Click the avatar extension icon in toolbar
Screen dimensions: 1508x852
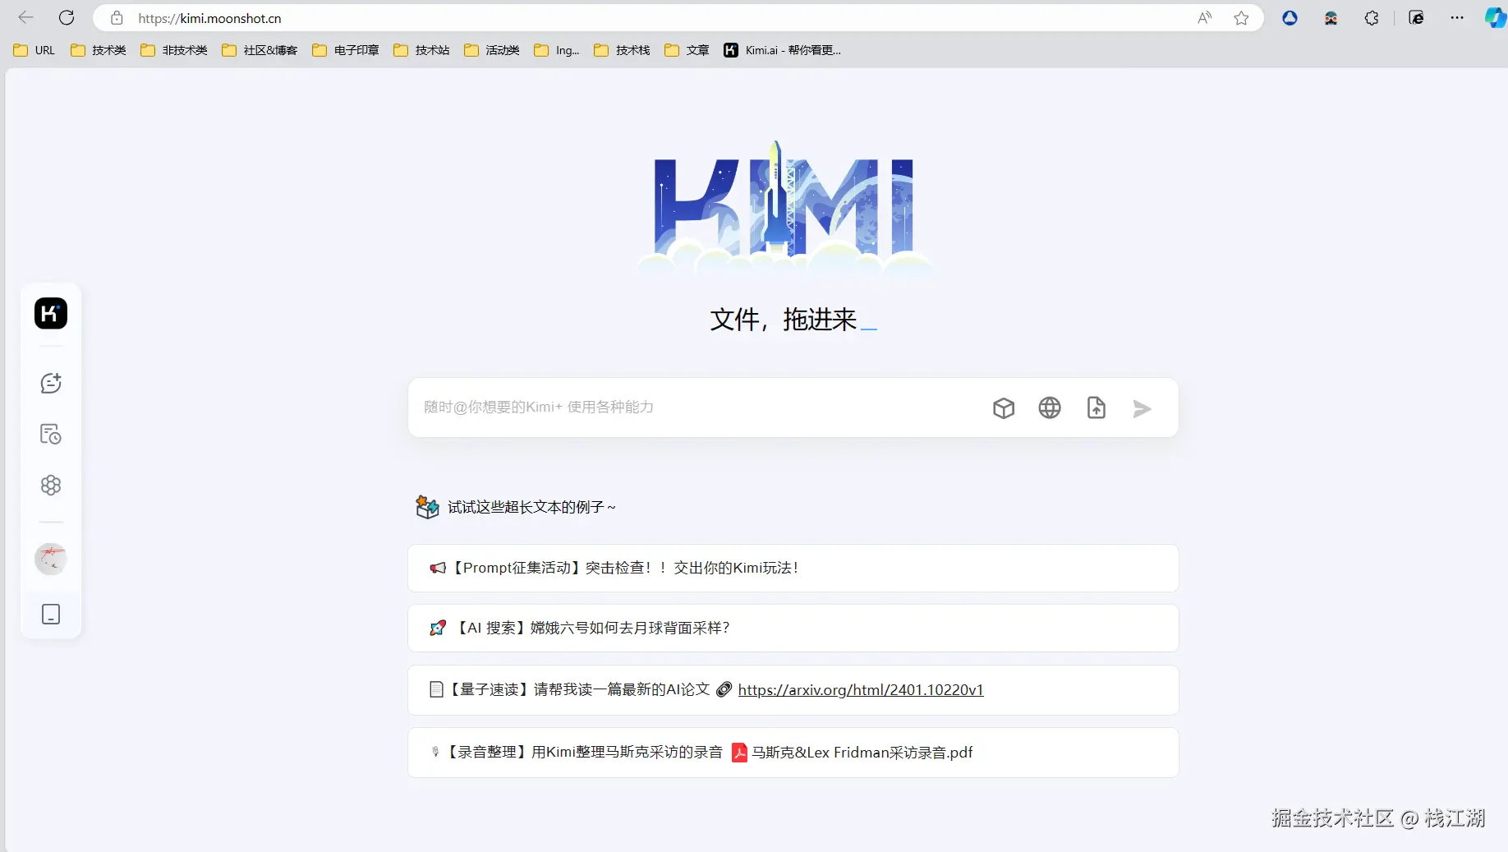point(1331,18)
